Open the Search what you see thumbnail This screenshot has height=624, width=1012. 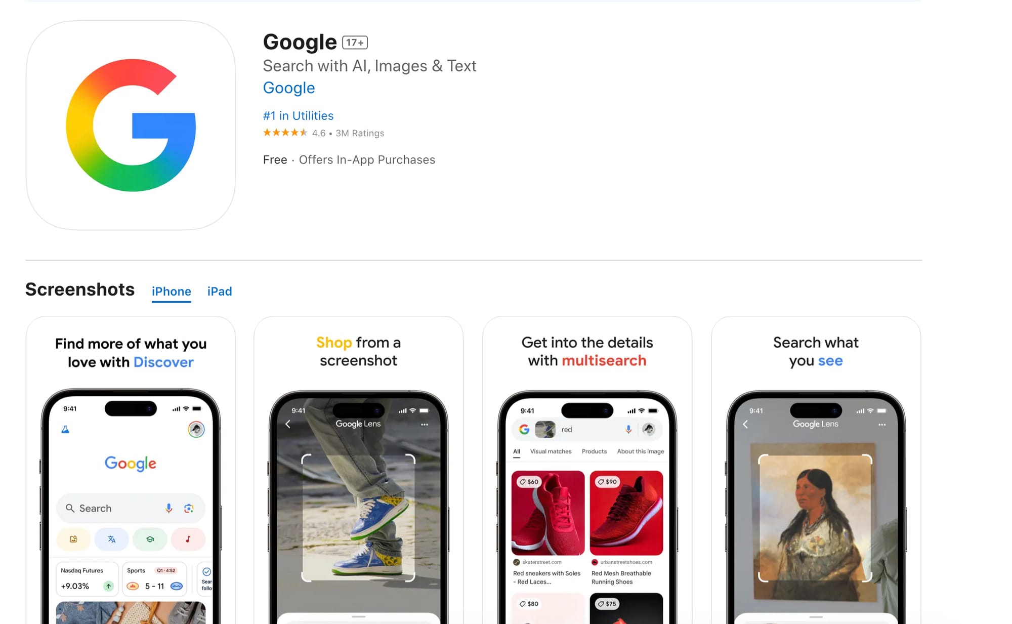pyautogui.click(x=816, y=470)
